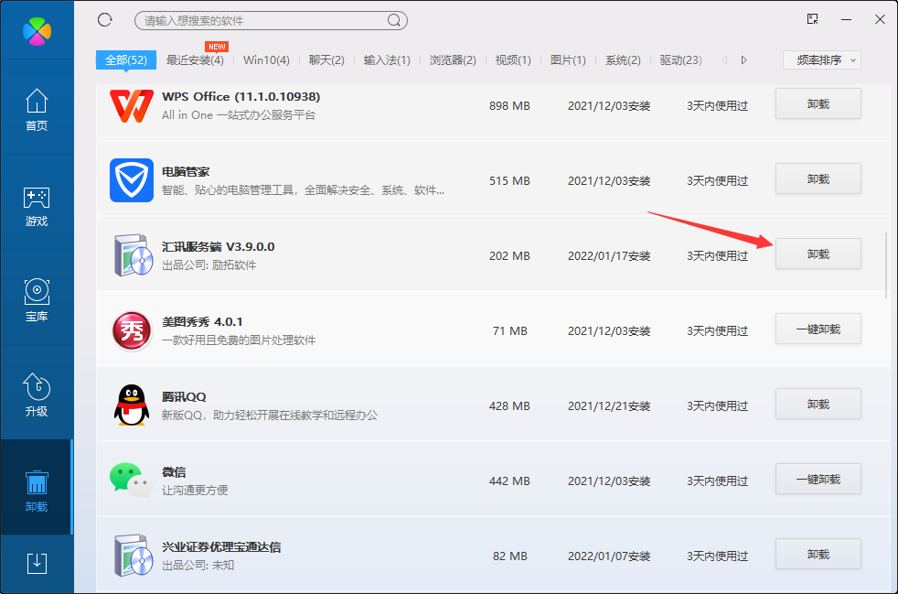Click 一键卸载 for 美图秀秀
The image size is (898, 594).
(x=818, y=329)
